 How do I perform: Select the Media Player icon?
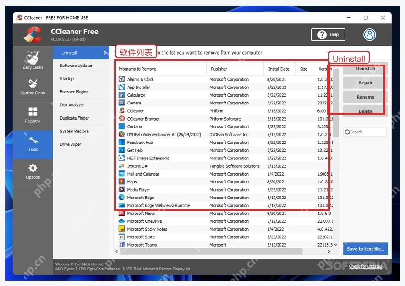click(x=121, y=189)
